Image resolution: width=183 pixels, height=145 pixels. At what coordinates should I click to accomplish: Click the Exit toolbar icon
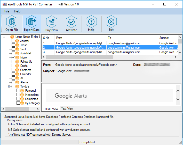pyautogui.click(x=111, y=22)
